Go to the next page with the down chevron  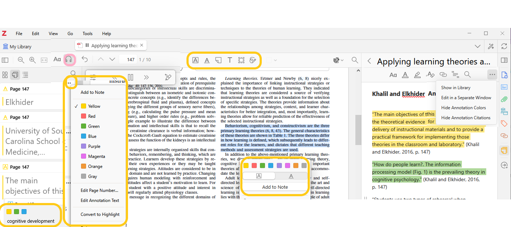pyautogui.click(x=112, y=59)
